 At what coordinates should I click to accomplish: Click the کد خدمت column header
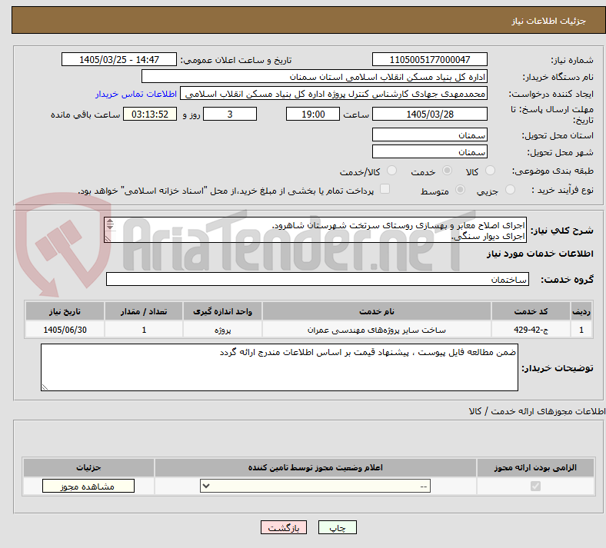coord(531,311)
